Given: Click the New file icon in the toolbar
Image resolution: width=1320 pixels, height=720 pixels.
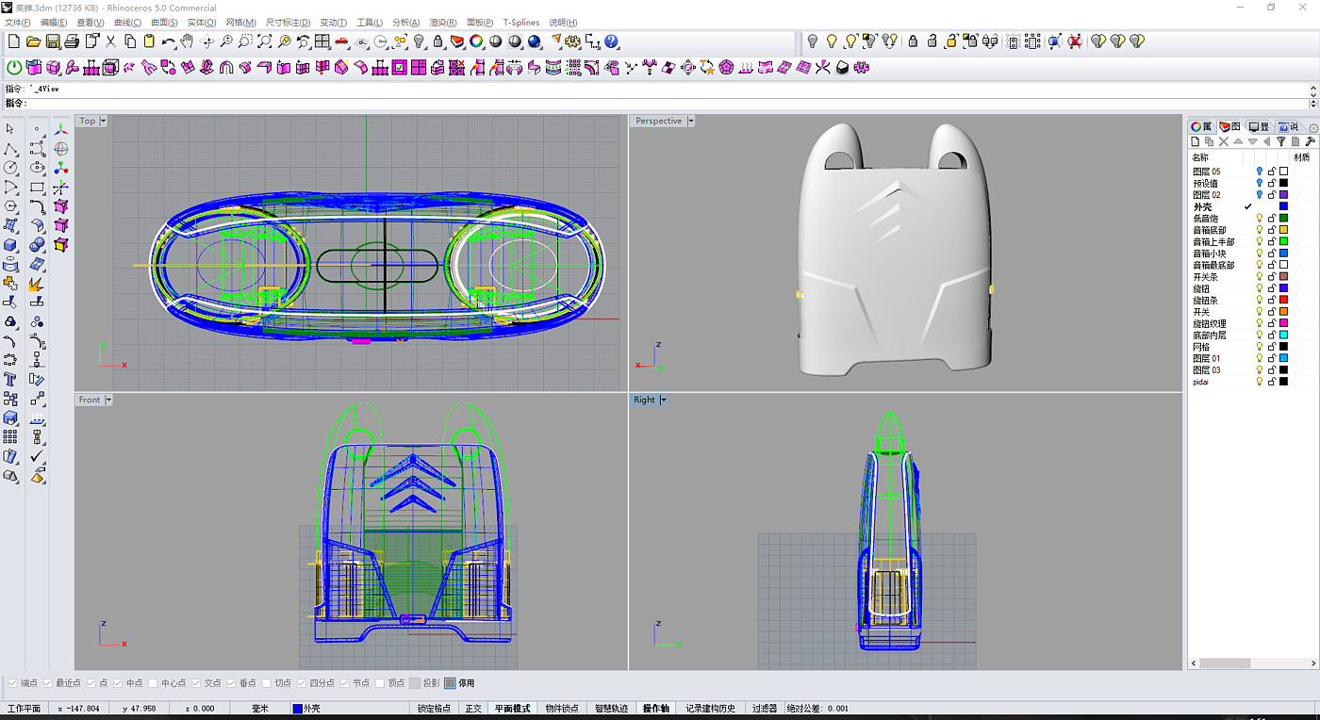Looking at the screenshot, I should pos(14,41).
